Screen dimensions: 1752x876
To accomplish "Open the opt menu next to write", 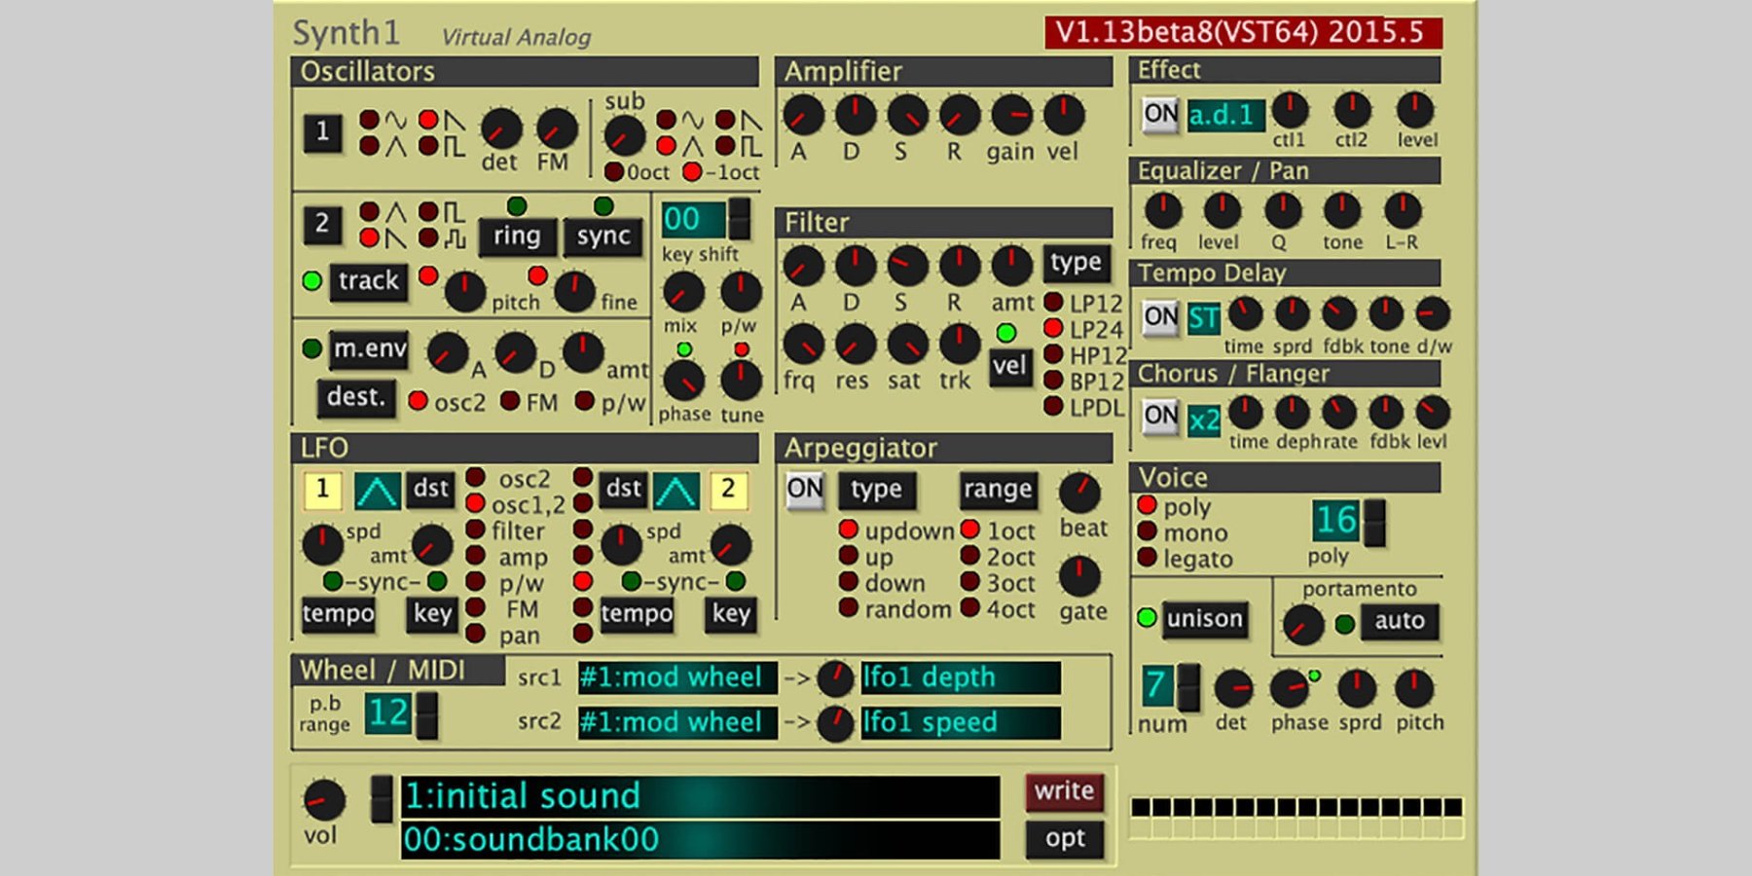I will tap(1064, 838).
